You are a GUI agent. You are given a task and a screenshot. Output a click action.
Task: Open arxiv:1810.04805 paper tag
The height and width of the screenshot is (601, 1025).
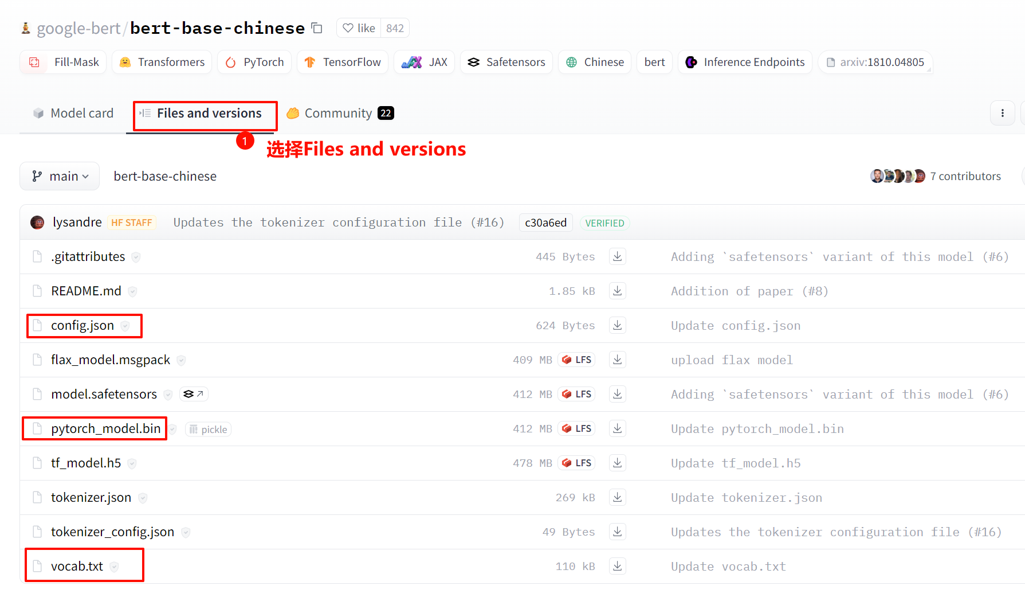coord(875,62)
